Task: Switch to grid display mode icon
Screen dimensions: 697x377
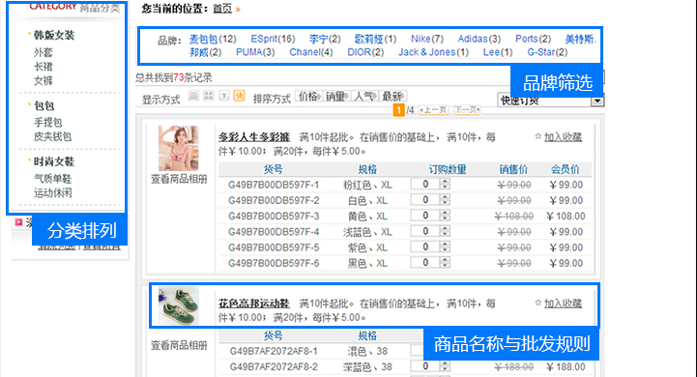Action: coord(209,96)
